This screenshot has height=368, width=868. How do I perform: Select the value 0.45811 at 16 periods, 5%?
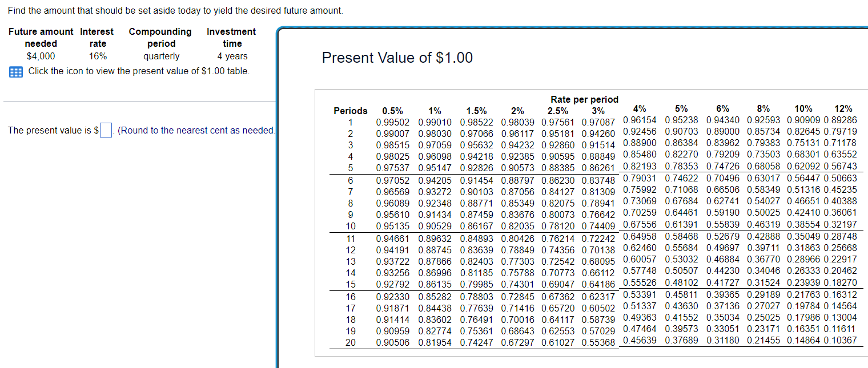(680, 295)
